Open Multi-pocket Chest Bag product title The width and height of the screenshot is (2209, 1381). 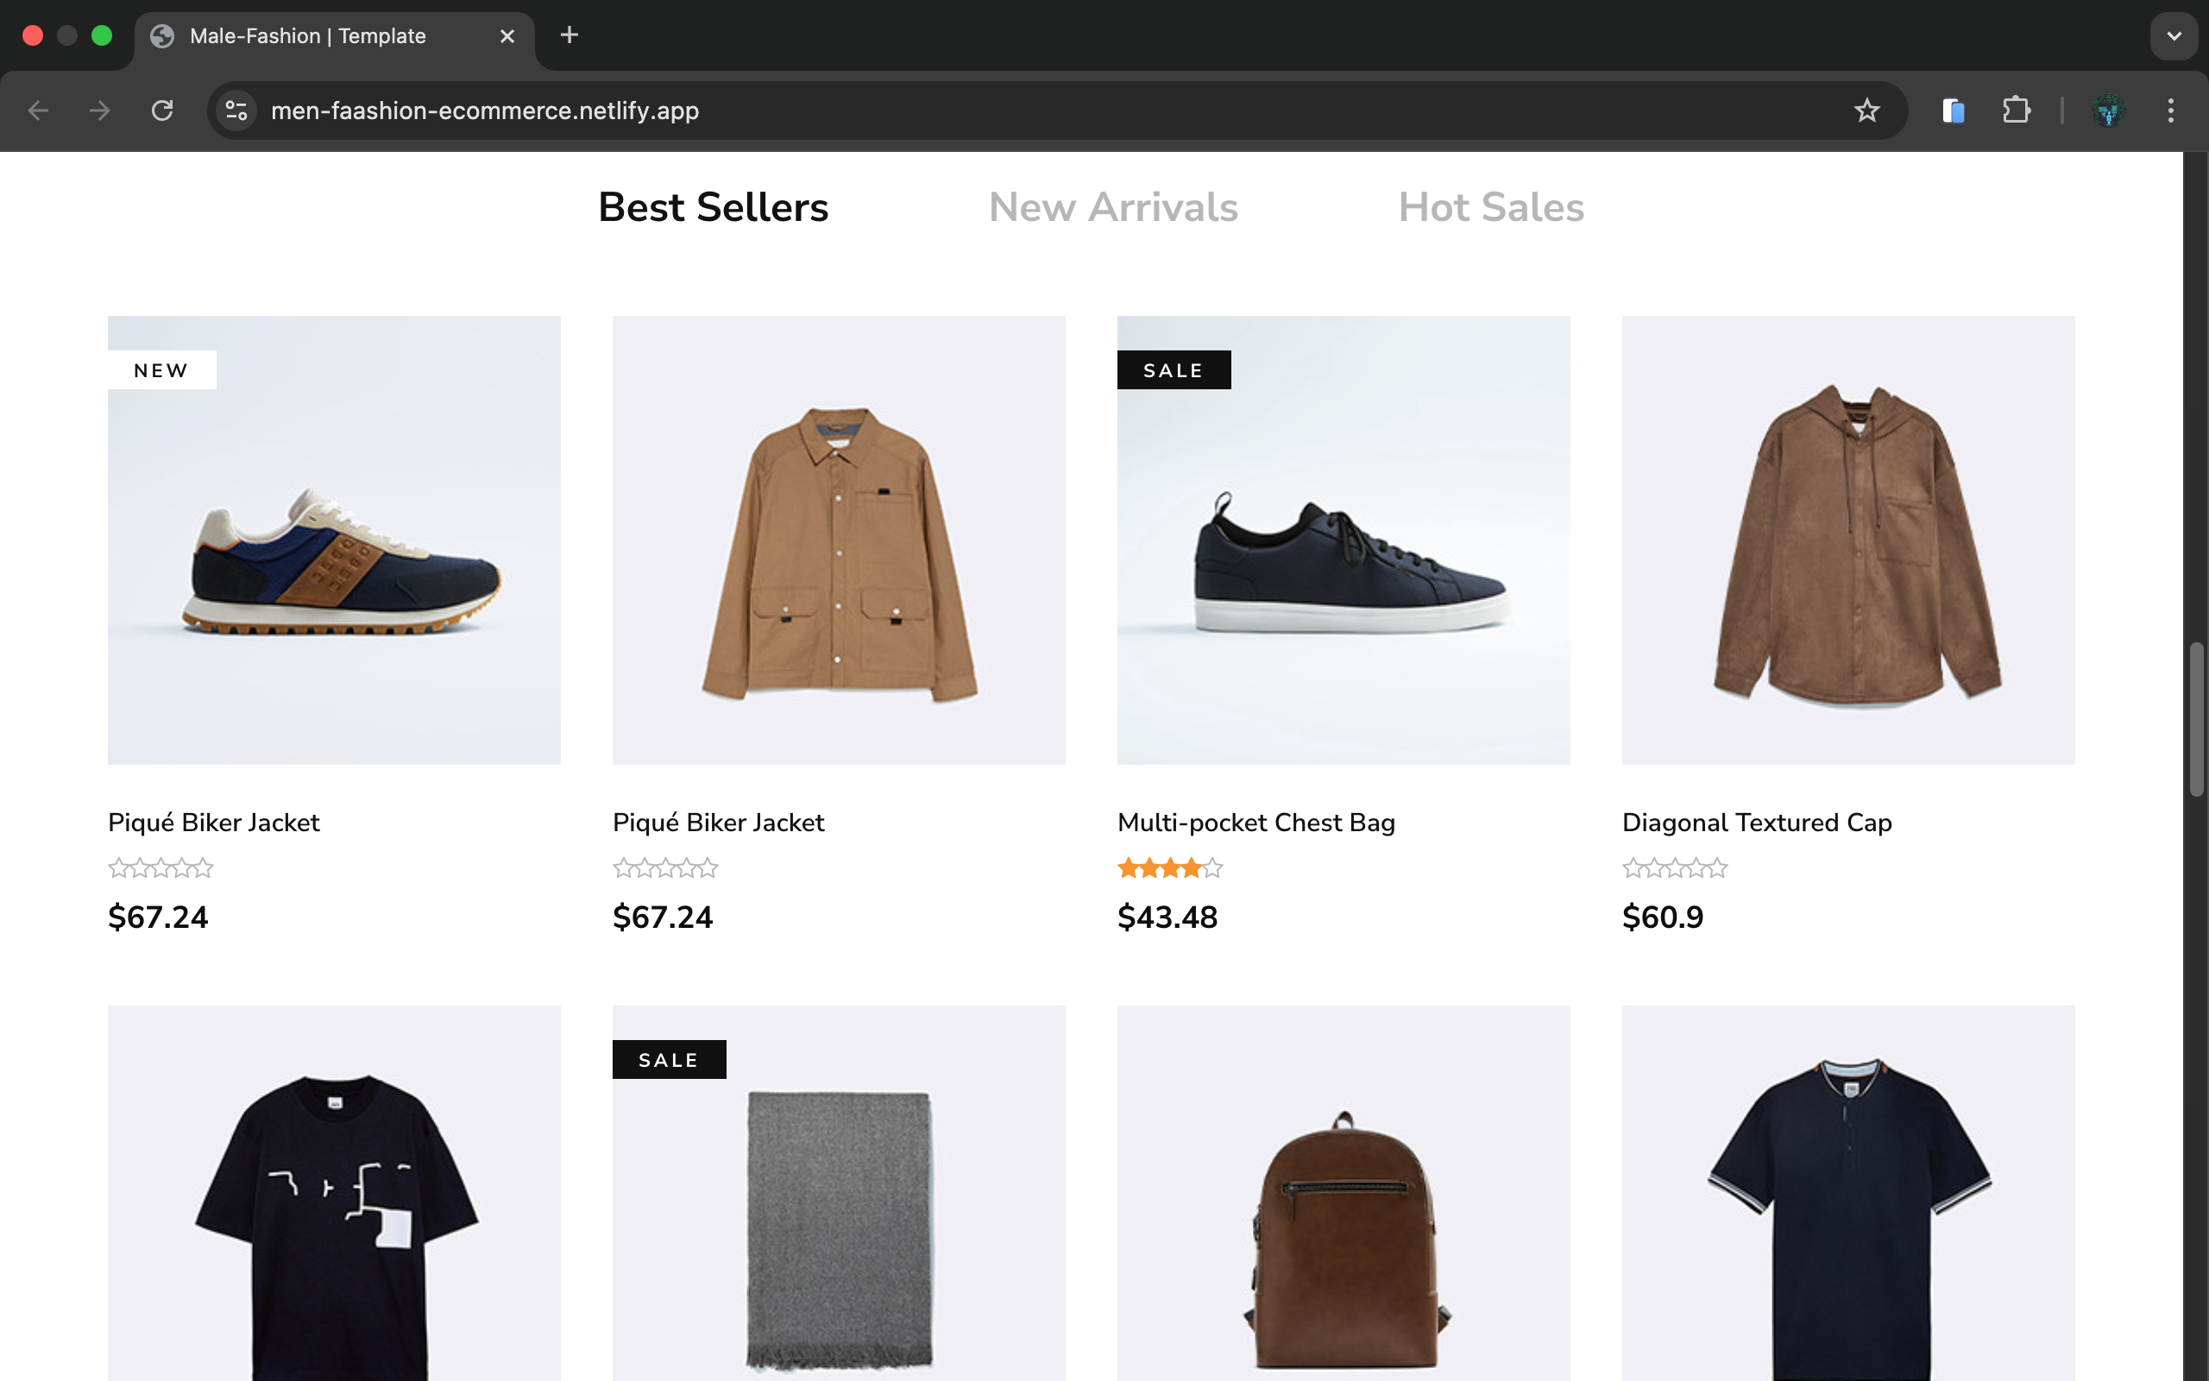(x=1256, y=822)
